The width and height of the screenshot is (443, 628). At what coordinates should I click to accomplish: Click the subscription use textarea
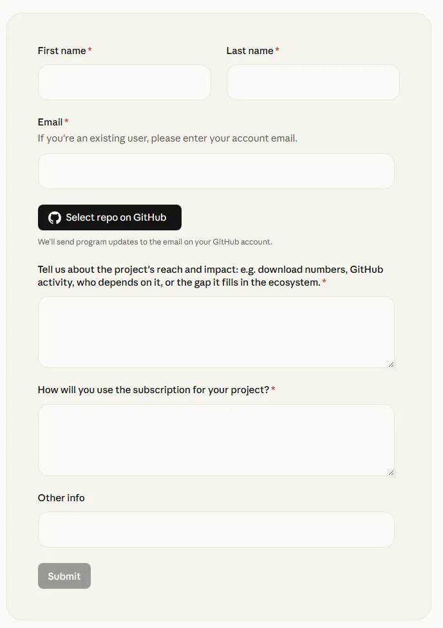click(x=216, y=440)
